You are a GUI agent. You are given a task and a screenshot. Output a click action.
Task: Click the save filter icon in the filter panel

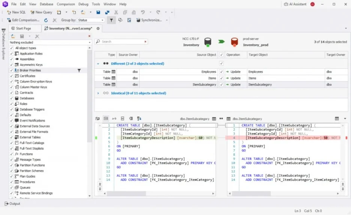22,36
